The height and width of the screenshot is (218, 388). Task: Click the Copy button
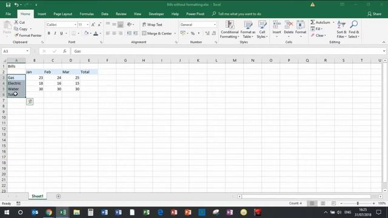[x=21, y=29]
